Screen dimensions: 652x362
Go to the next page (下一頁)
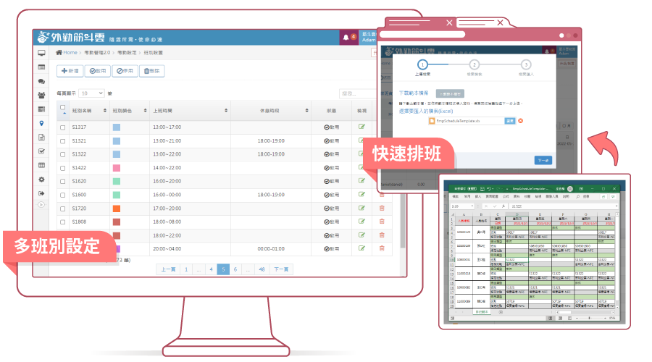point(281,269)
